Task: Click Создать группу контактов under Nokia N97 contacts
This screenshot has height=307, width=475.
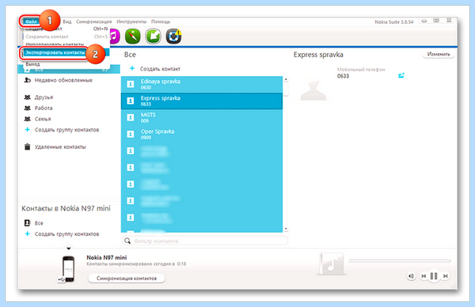Action: pyautogui.click(x=66, y=234)
